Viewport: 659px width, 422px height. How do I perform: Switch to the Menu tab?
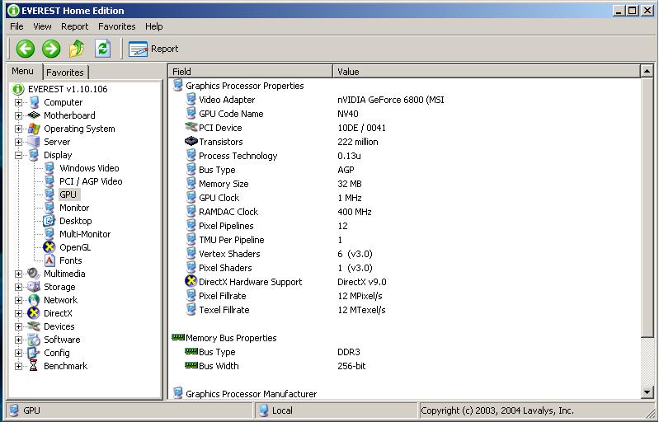pos(23,72)
